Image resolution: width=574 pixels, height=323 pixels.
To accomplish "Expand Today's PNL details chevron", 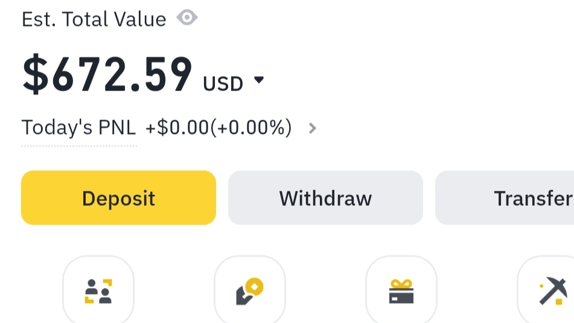I will pos(312,128).
